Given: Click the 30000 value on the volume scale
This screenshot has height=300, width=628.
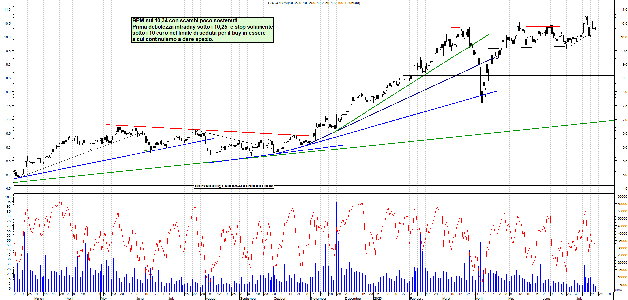Looking at the screenshot, I should tap(622, 248).
